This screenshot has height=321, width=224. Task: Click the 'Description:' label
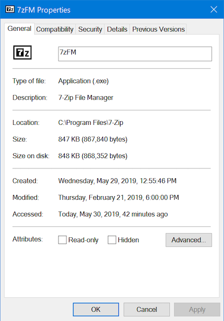(30, 98)
